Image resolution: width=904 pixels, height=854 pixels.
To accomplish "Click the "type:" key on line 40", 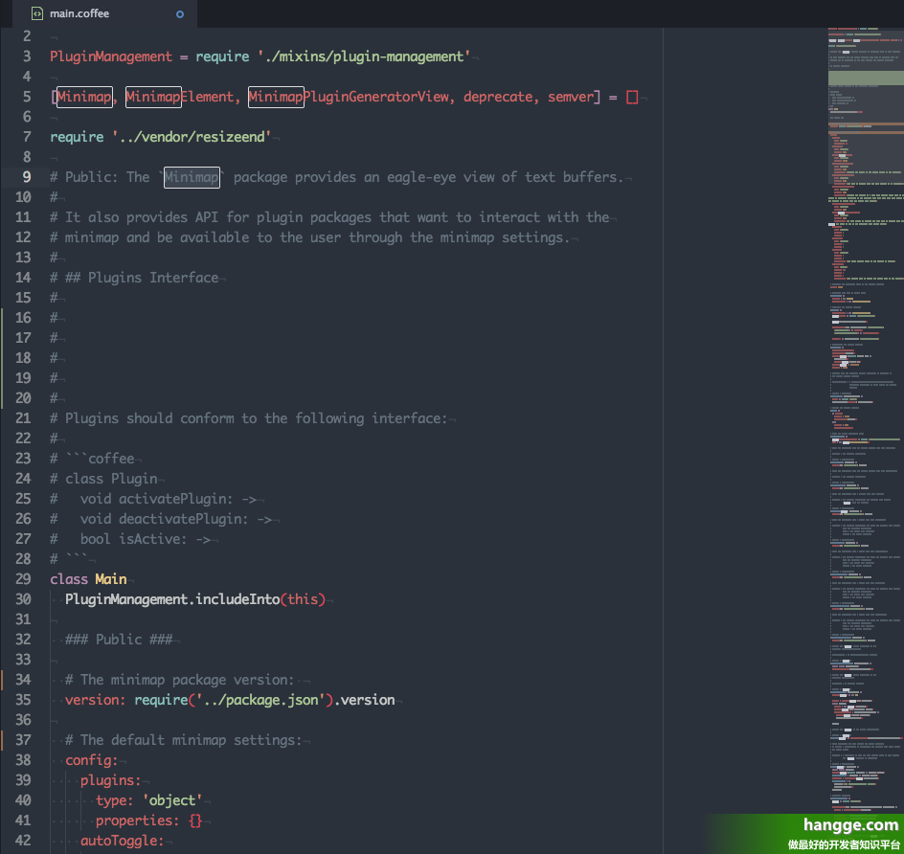I will pos(114,800).
